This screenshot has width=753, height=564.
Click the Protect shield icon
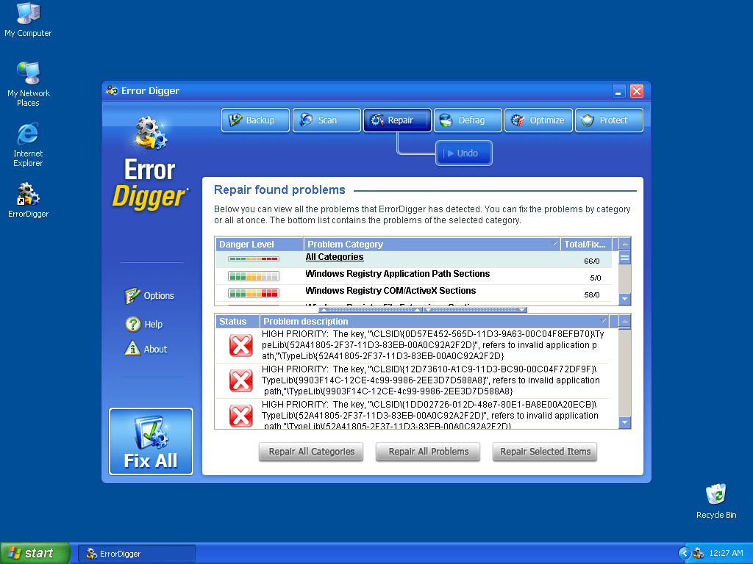point(588,120)
